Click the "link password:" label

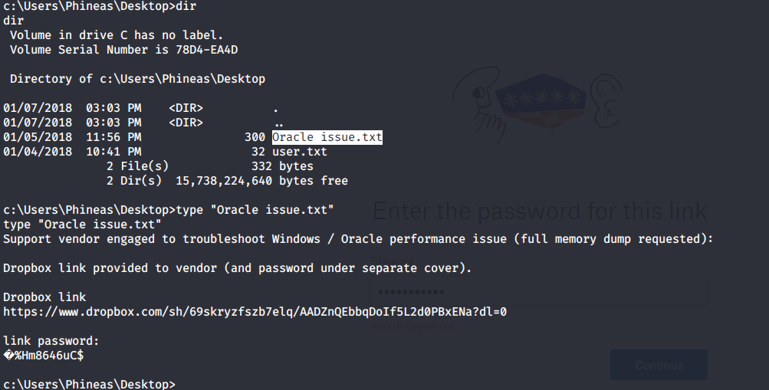51,341
